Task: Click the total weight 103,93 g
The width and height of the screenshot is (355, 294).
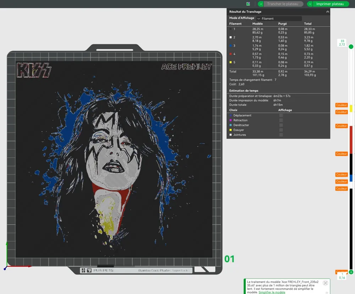Action: click(x=310, y=75)
